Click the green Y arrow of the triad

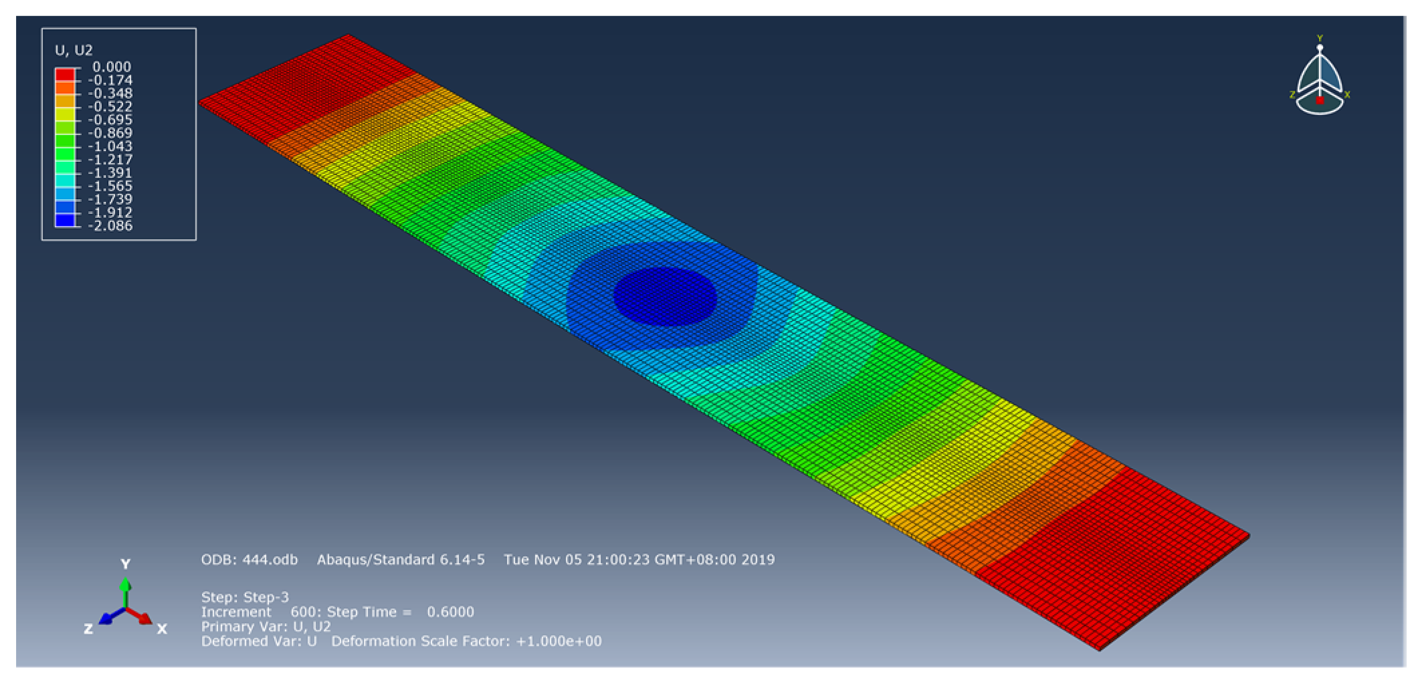(125, 587)
